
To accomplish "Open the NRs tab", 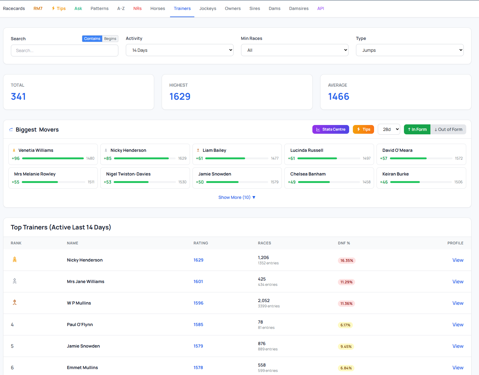I will [138, 8].
